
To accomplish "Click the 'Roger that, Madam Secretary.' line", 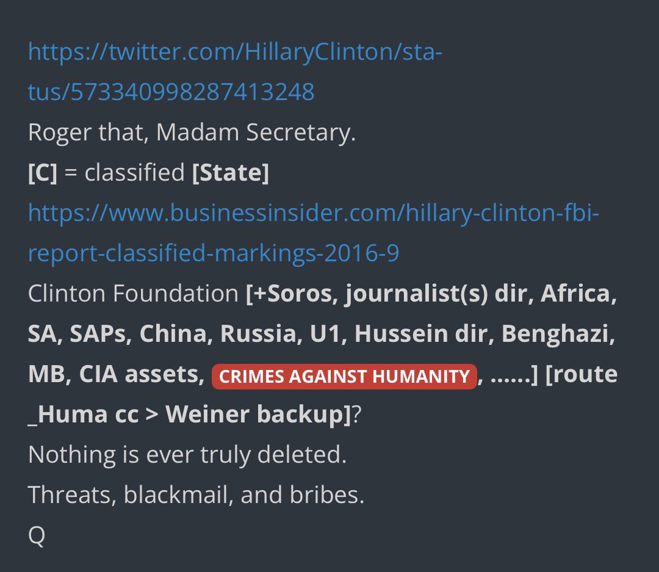I will tap(192, 132).
